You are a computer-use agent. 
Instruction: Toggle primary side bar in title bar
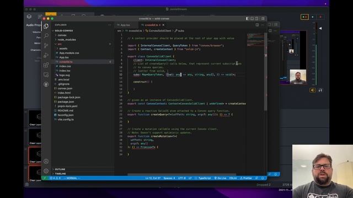click(x=248, y=19)
